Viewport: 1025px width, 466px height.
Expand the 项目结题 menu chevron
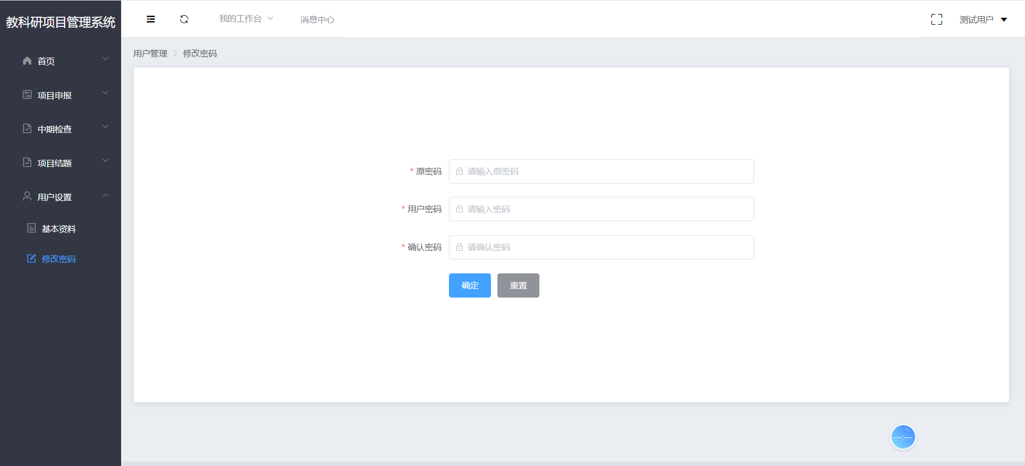pyautogui.click(x=106, y=160)
